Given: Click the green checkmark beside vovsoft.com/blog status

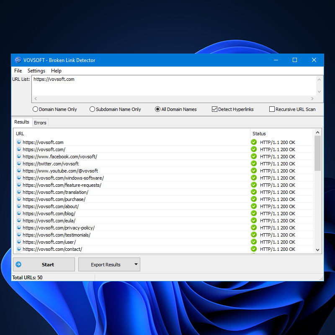Looking at the screenshot, I should point(254,213).
